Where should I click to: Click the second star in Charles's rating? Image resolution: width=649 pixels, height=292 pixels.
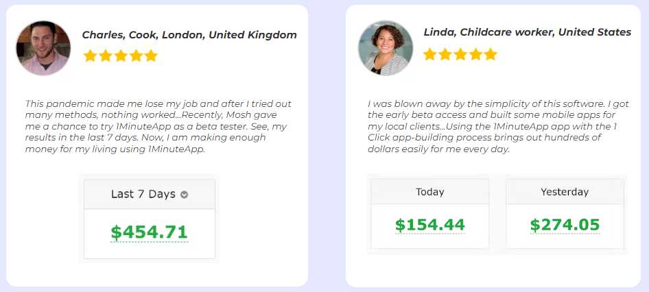(105, 56)
